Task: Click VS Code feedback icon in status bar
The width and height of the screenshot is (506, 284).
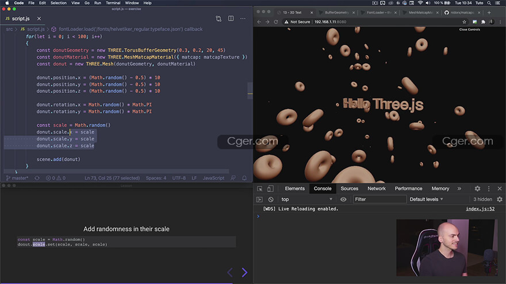Action: (x=233, y=178)
